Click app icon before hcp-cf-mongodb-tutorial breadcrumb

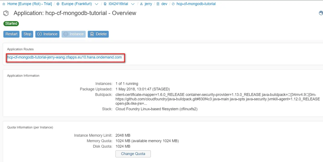[173, 4]
